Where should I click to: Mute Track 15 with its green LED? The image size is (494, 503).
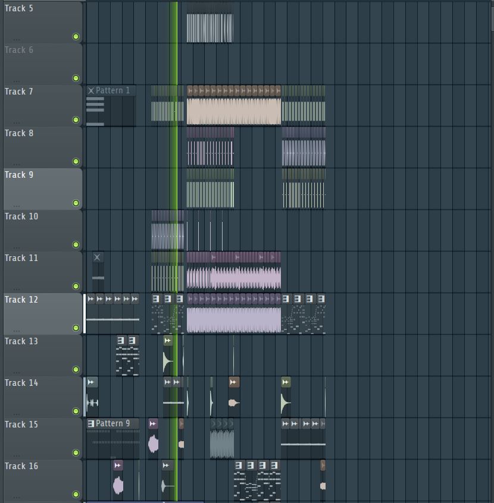click(x=76, y=452)
